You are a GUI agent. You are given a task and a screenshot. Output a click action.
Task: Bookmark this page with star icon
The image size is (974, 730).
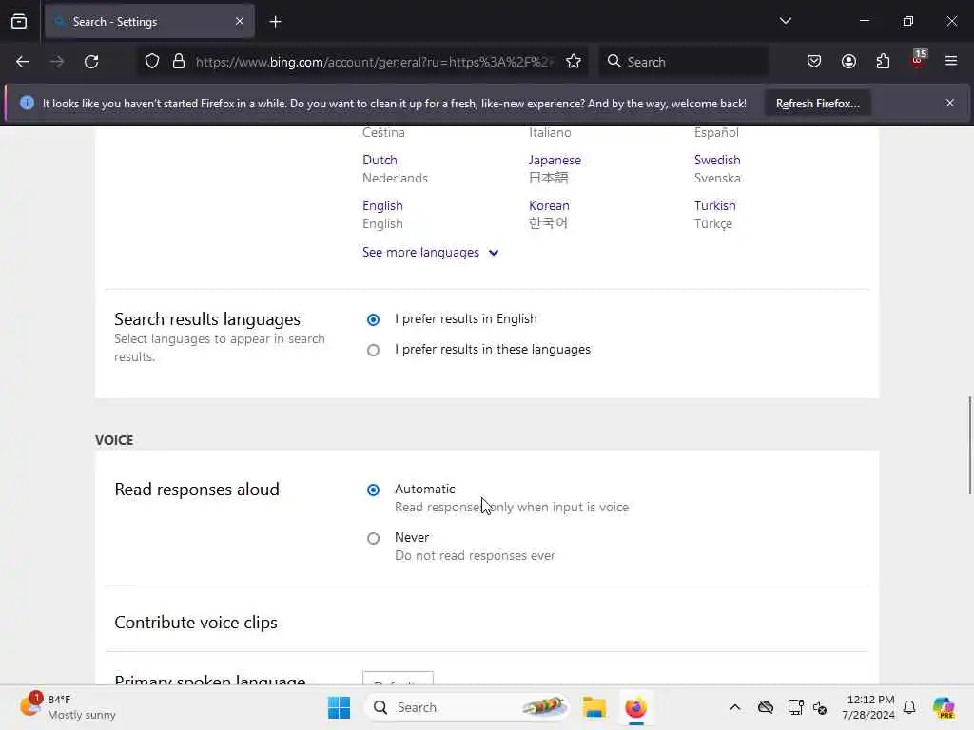coord(574,62)
